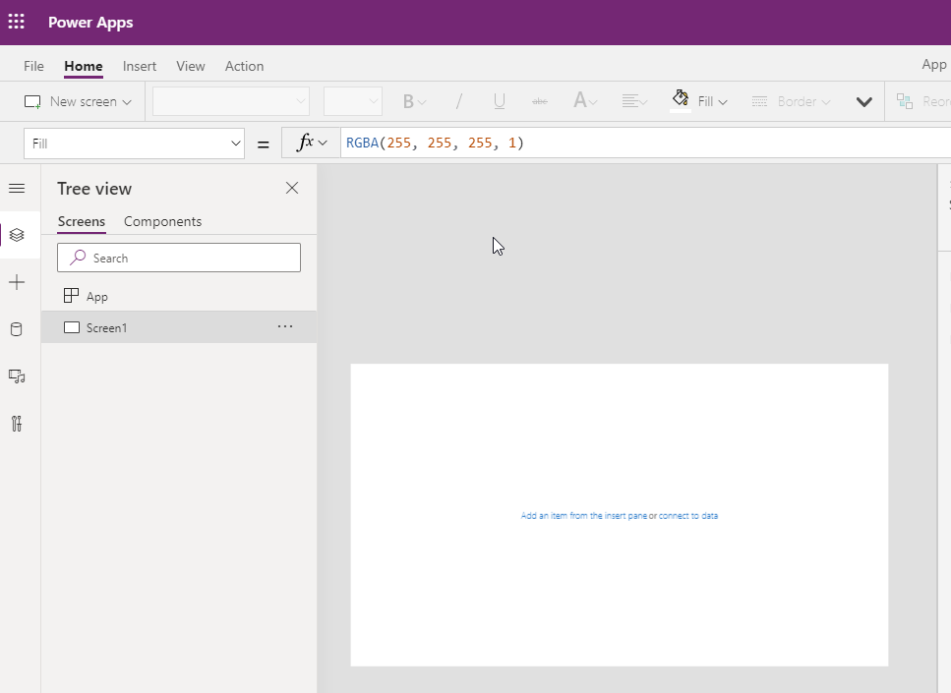Open Advanced tools icon in sidebar
The width and height of the screenshot is (951, 693).
pos(17,424)
